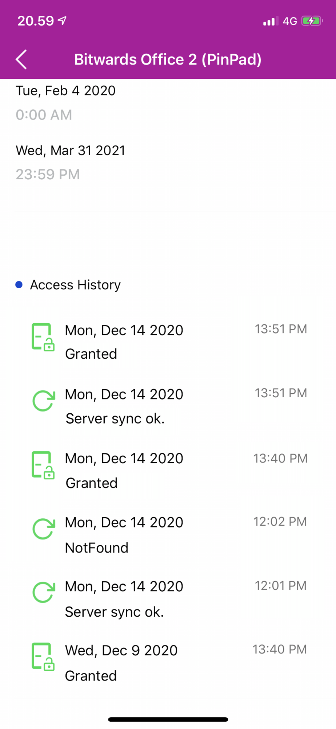Tap the battery charging icon in status bar
This screenshot has height=729, width=336.
pos(312,21)
